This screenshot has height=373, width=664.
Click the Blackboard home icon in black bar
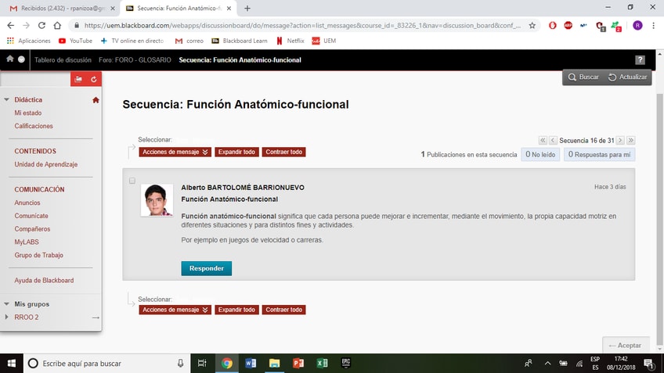[x=10, y=59]
